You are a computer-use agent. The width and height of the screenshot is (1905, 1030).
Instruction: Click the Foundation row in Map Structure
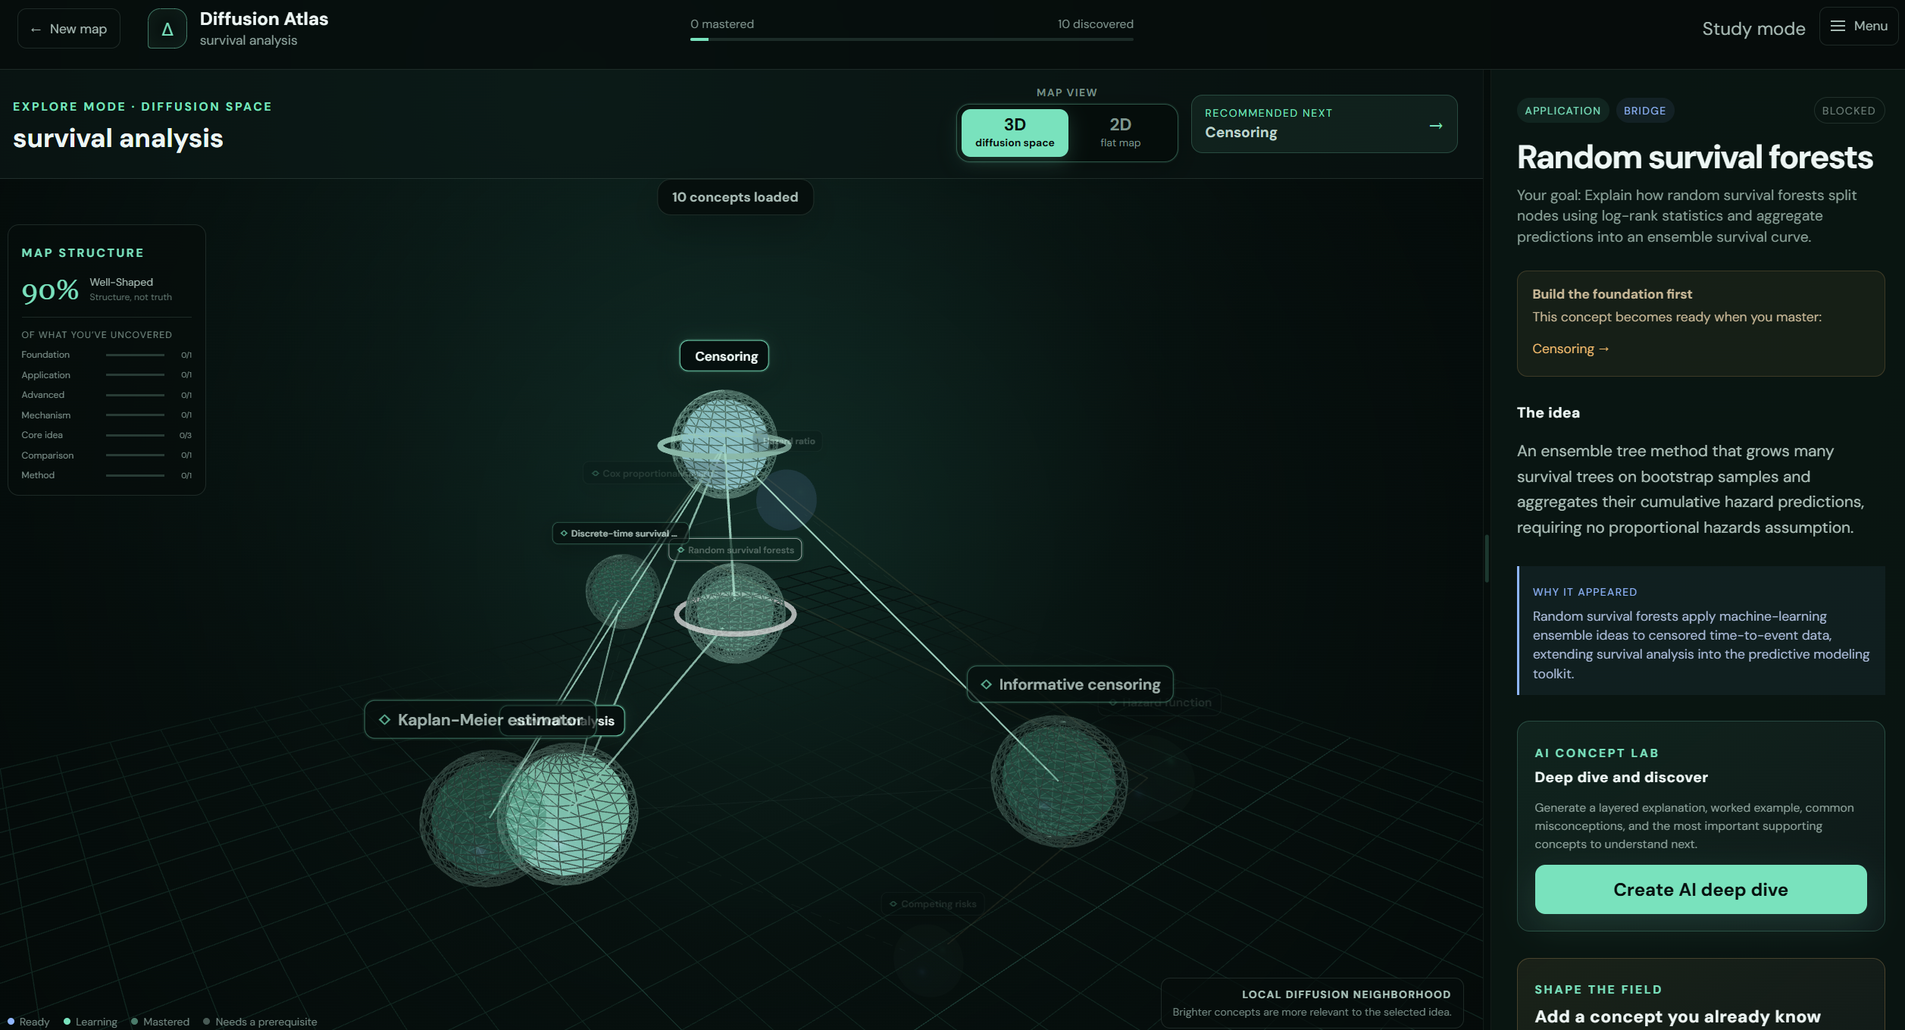pos(106,355)
